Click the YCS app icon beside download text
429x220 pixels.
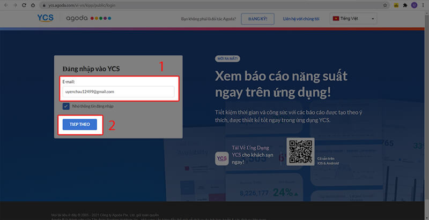(221, 158)
